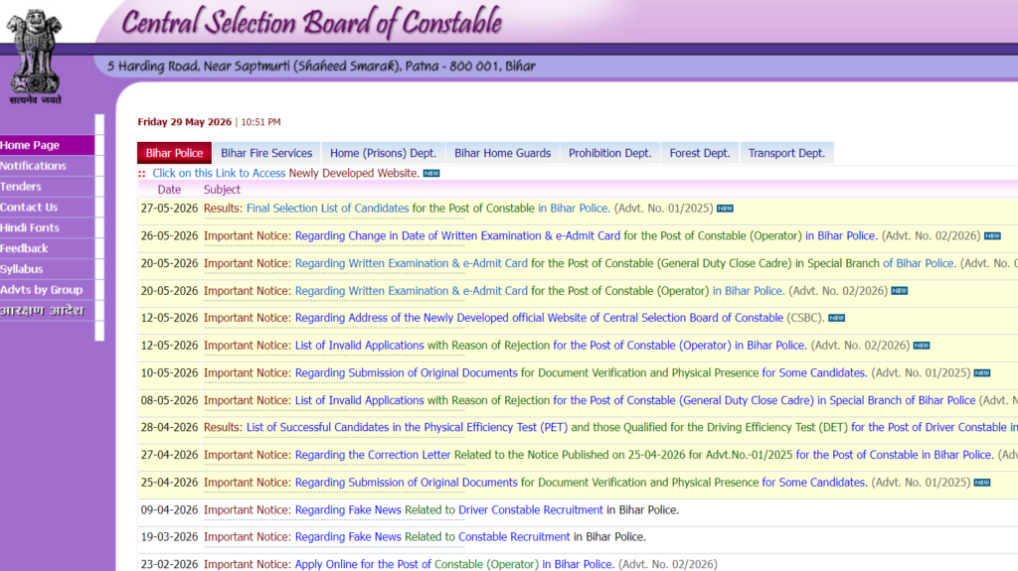Open Notifications in sidebar menu
Viewport: 1018px width, 571px height.
[48, 166]
